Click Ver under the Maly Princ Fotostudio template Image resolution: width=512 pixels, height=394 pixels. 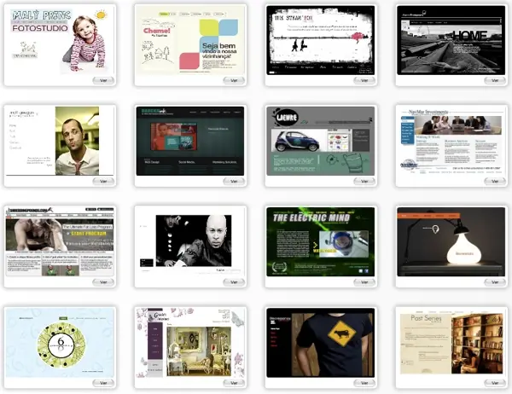(x=103, y=80)
